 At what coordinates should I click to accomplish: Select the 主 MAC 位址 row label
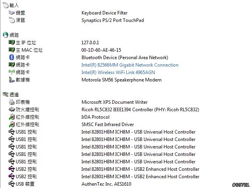click(x=29, y=50)
